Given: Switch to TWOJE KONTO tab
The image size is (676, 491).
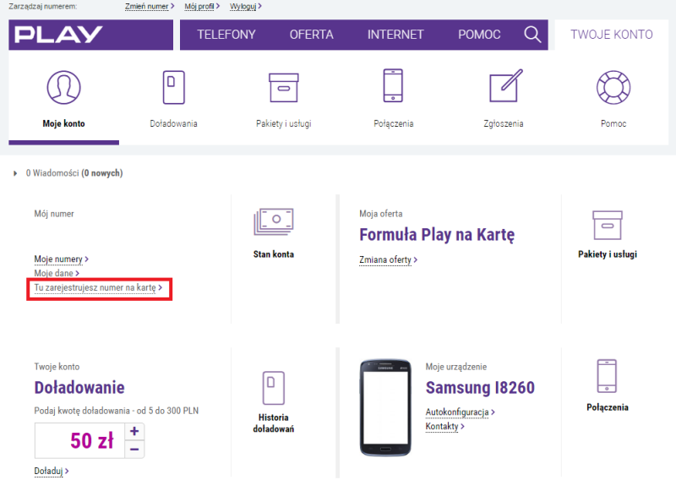Looking at the screenshot, I should [611, 35].
